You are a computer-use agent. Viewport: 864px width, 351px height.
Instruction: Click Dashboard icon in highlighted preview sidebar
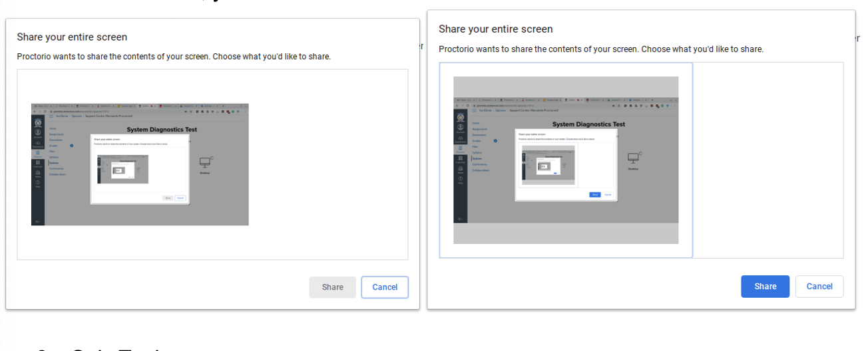(x=460, y=139)
